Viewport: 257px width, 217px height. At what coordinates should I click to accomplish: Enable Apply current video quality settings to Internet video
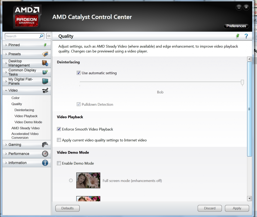point(59,140)
